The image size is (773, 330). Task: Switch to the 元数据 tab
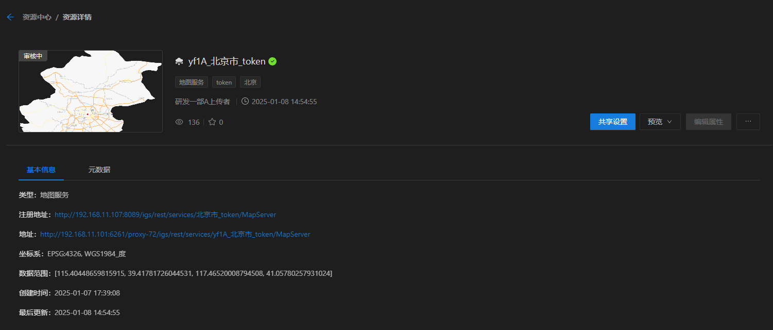99,170
